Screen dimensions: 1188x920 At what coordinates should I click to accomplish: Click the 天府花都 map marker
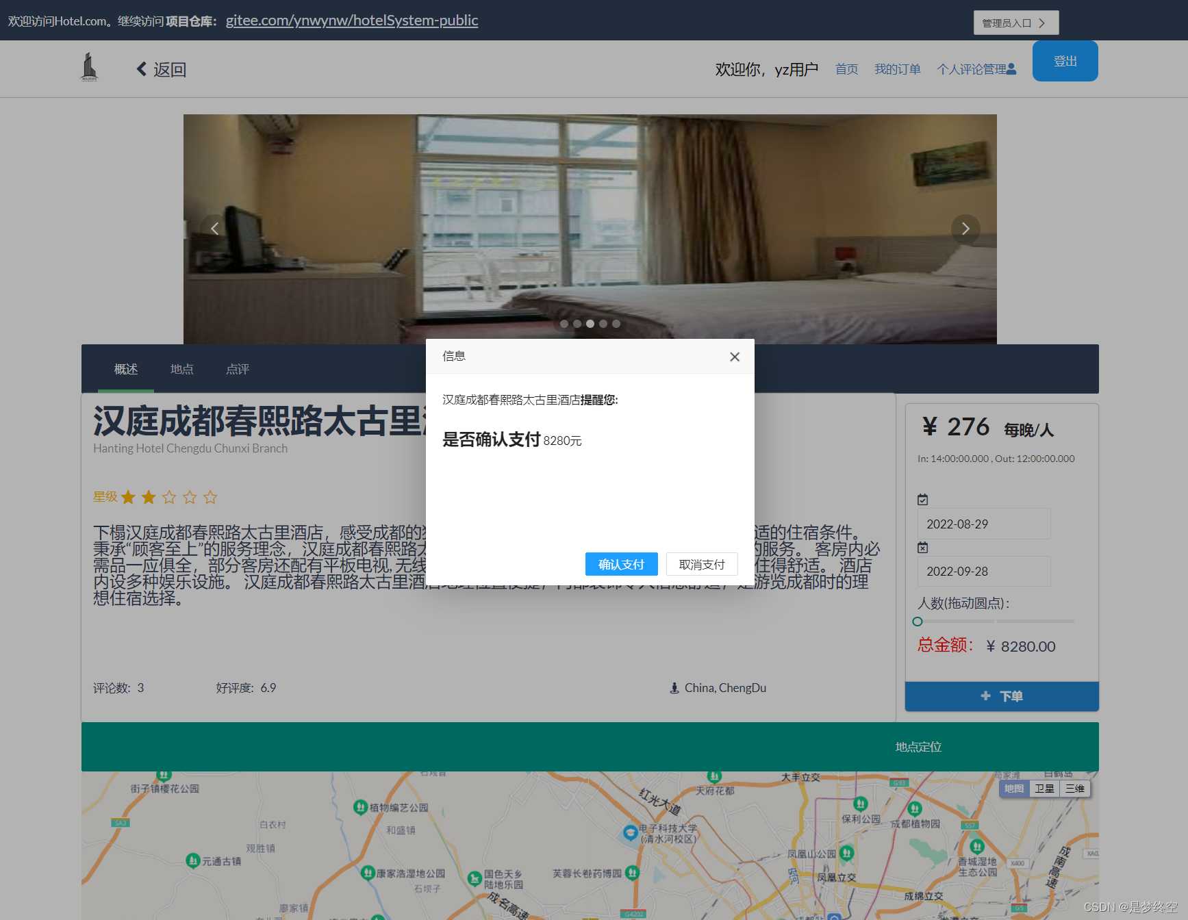coord(714,776)
